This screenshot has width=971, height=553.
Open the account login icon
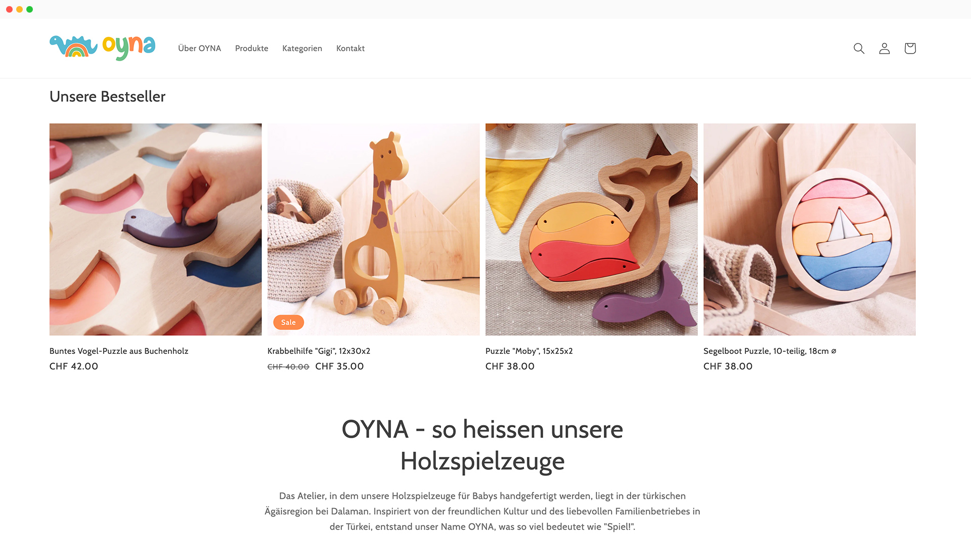(884, 48)
